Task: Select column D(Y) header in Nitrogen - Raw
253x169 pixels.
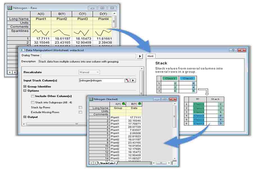Action: click(102, 14)
